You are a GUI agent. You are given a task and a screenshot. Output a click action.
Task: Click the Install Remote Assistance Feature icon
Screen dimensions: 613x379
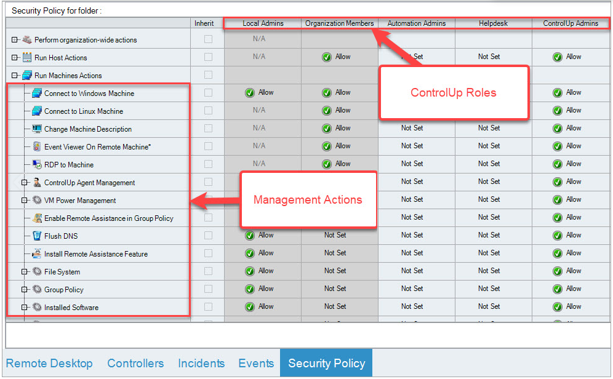click(x=37, y=253)
